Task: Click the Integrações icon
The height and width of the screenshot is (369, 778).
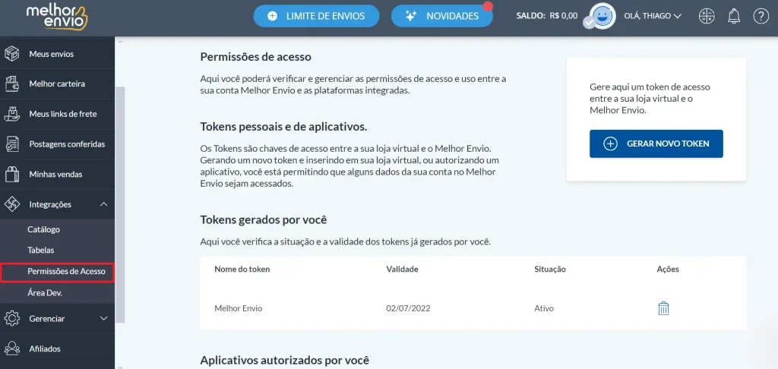Action: click(11, 204)
